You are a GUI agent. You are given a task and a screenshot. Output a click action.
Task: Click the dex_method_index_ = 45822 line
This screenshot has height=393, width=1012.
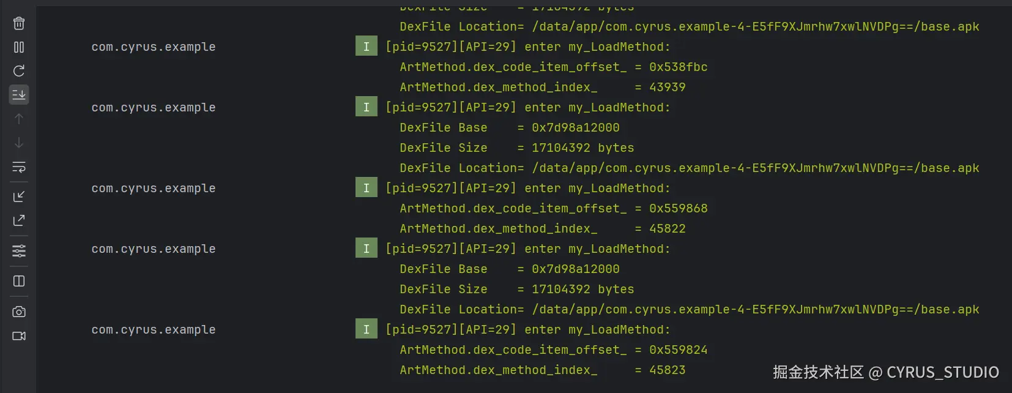542,228
